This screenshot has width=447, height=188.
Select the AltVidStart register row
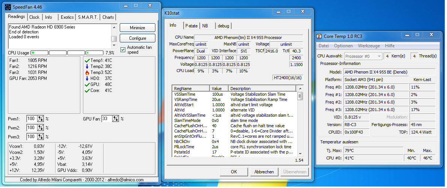(234, 105)
